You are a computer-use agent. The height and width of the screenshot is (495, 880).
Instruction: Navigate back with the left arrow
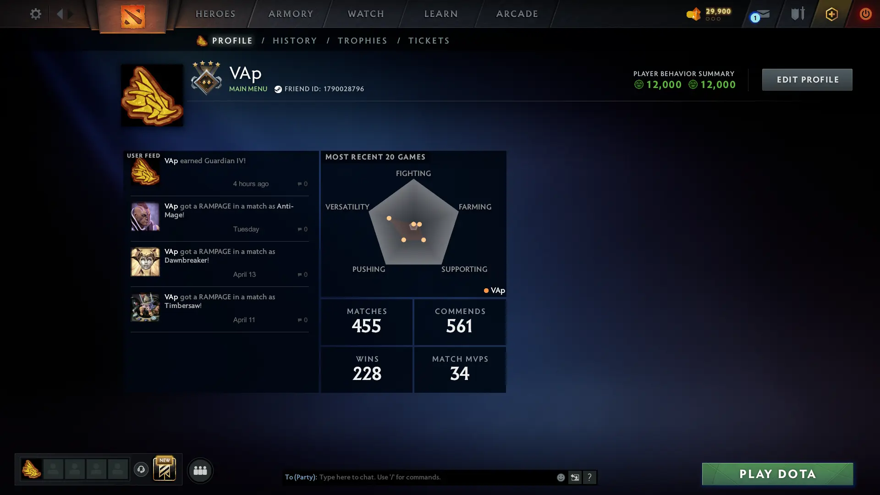pyautogui.click(x=60, y=14)
